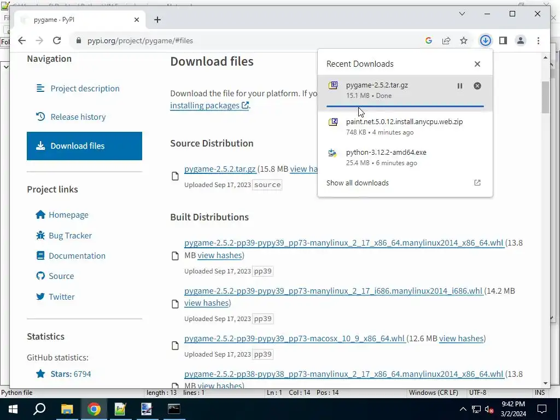Open Windows taskbar search
The image size is (560, 420).
(x=39, y=409)
